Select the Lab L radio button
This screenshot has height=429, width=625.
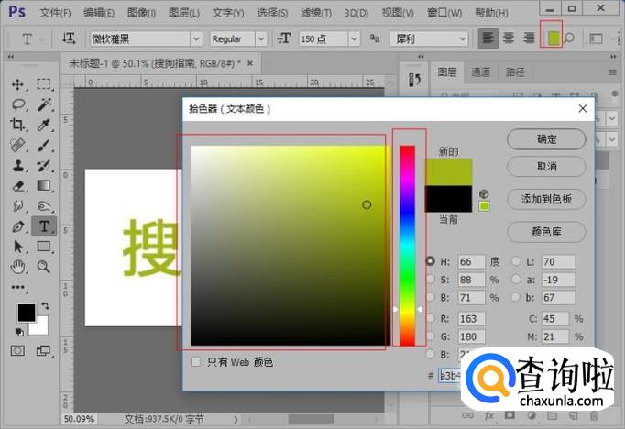click(516, 261)
